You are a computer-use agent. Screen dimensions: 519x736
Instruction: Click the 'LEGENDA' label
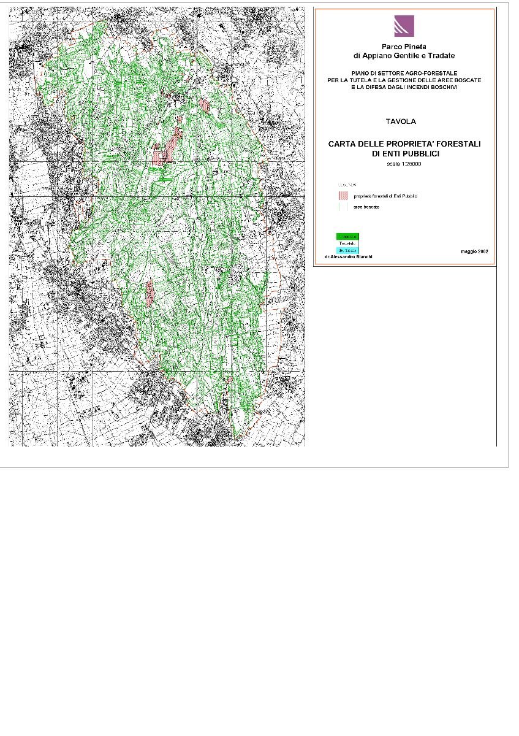coord(347,184)
